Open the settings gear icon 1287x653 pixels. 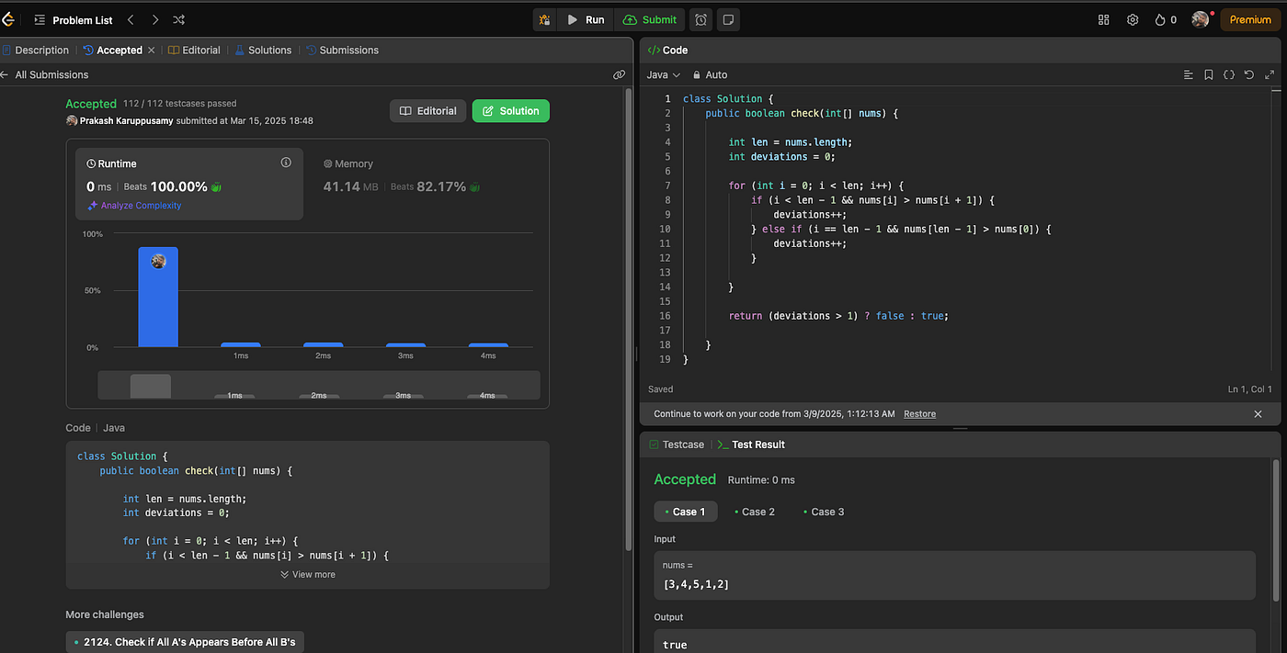point(1133,19)
